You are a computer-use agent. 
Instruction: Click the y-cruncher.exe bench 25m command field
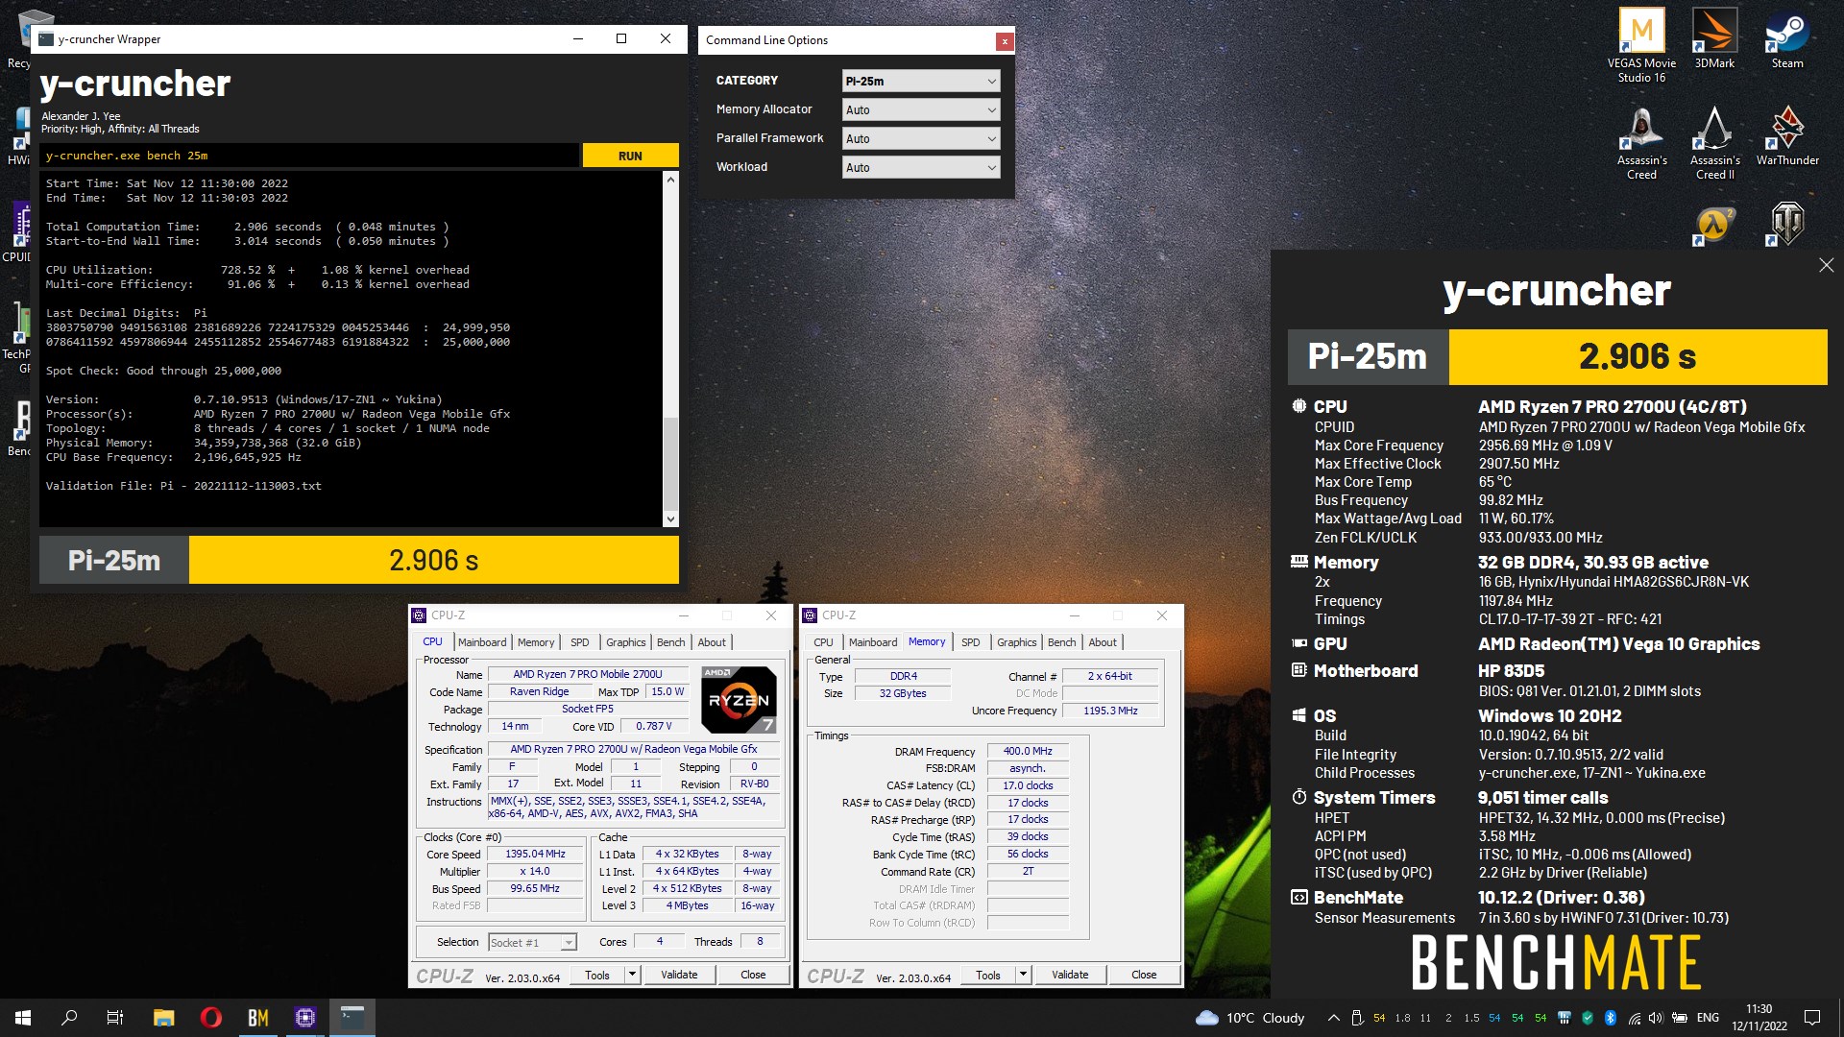click(x=309, y=156)
